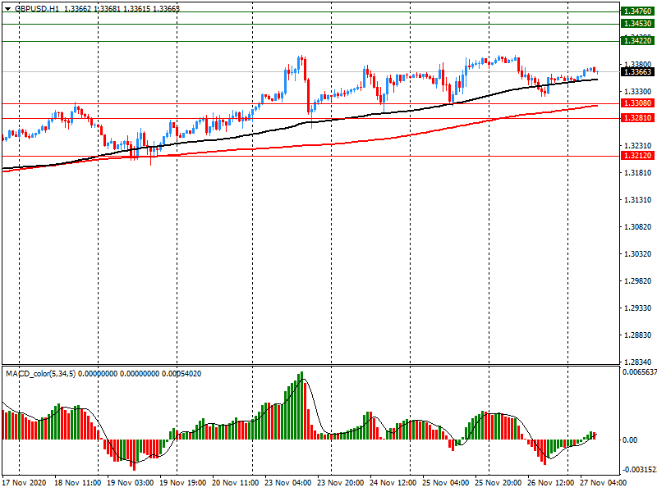Click the 23 Nov 20:00 time label
This screenshot has height=492, width=657.
(x=340, y=483)
